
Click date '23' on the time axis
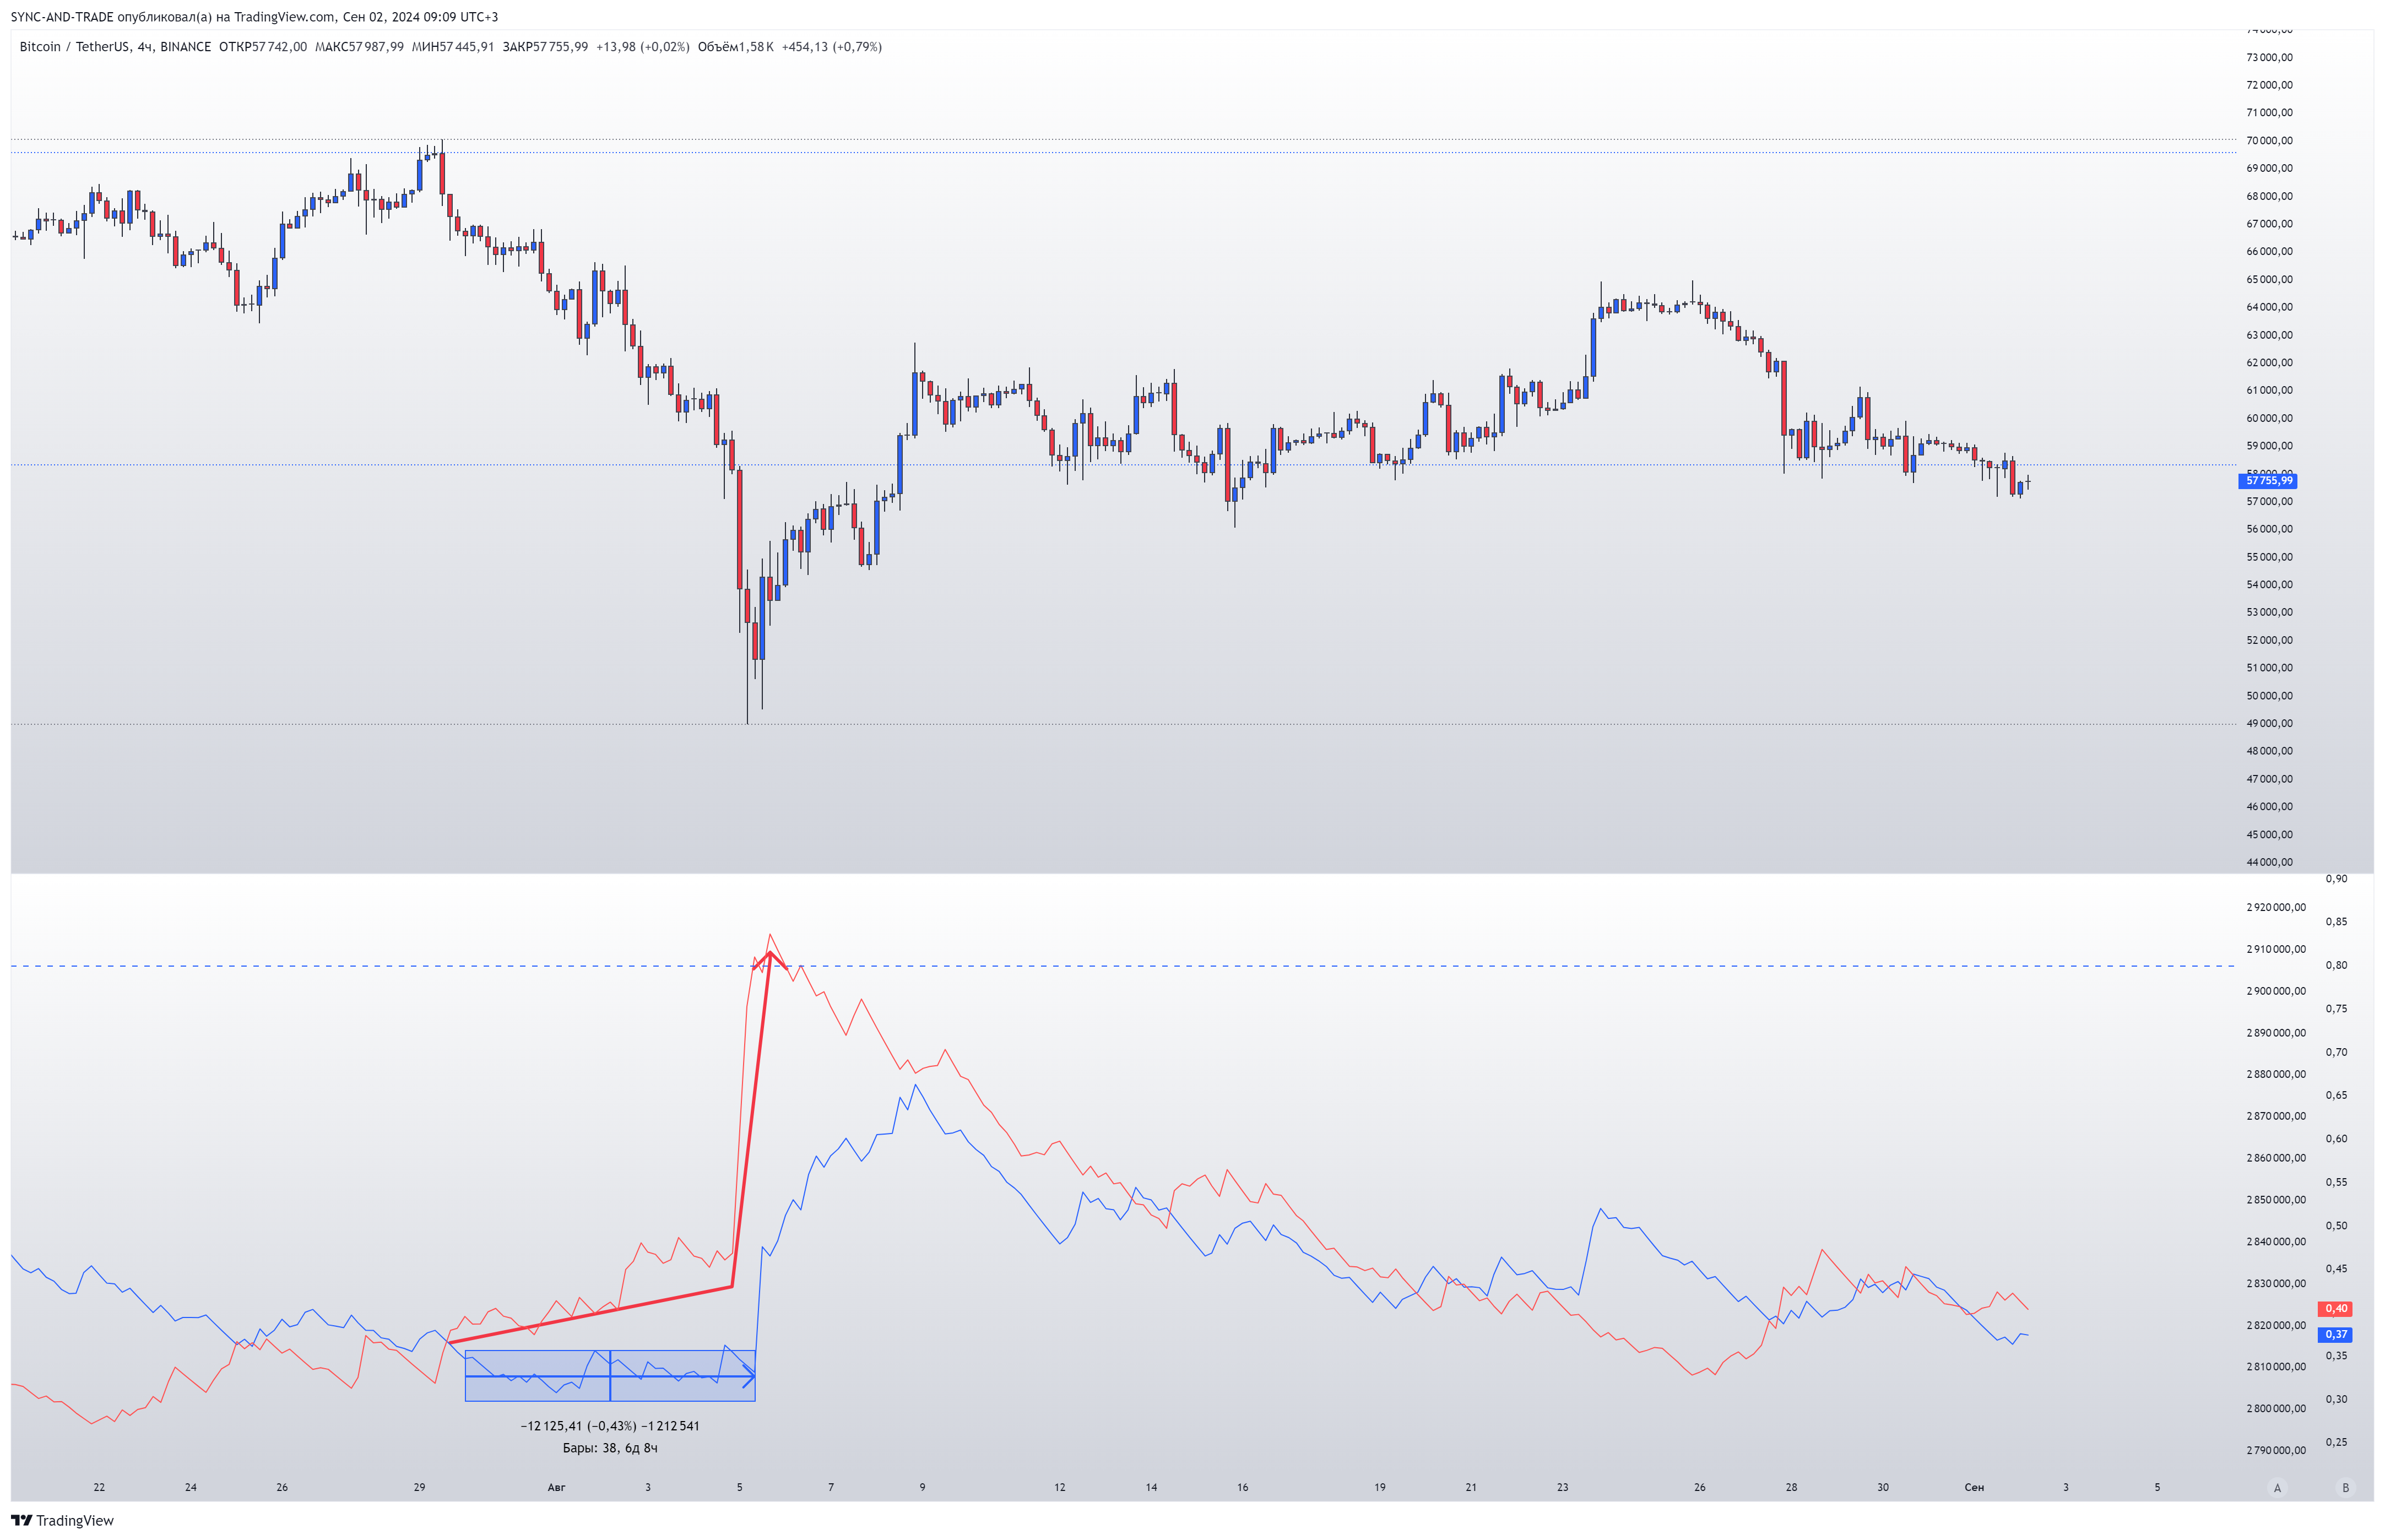(1562, 1487)
